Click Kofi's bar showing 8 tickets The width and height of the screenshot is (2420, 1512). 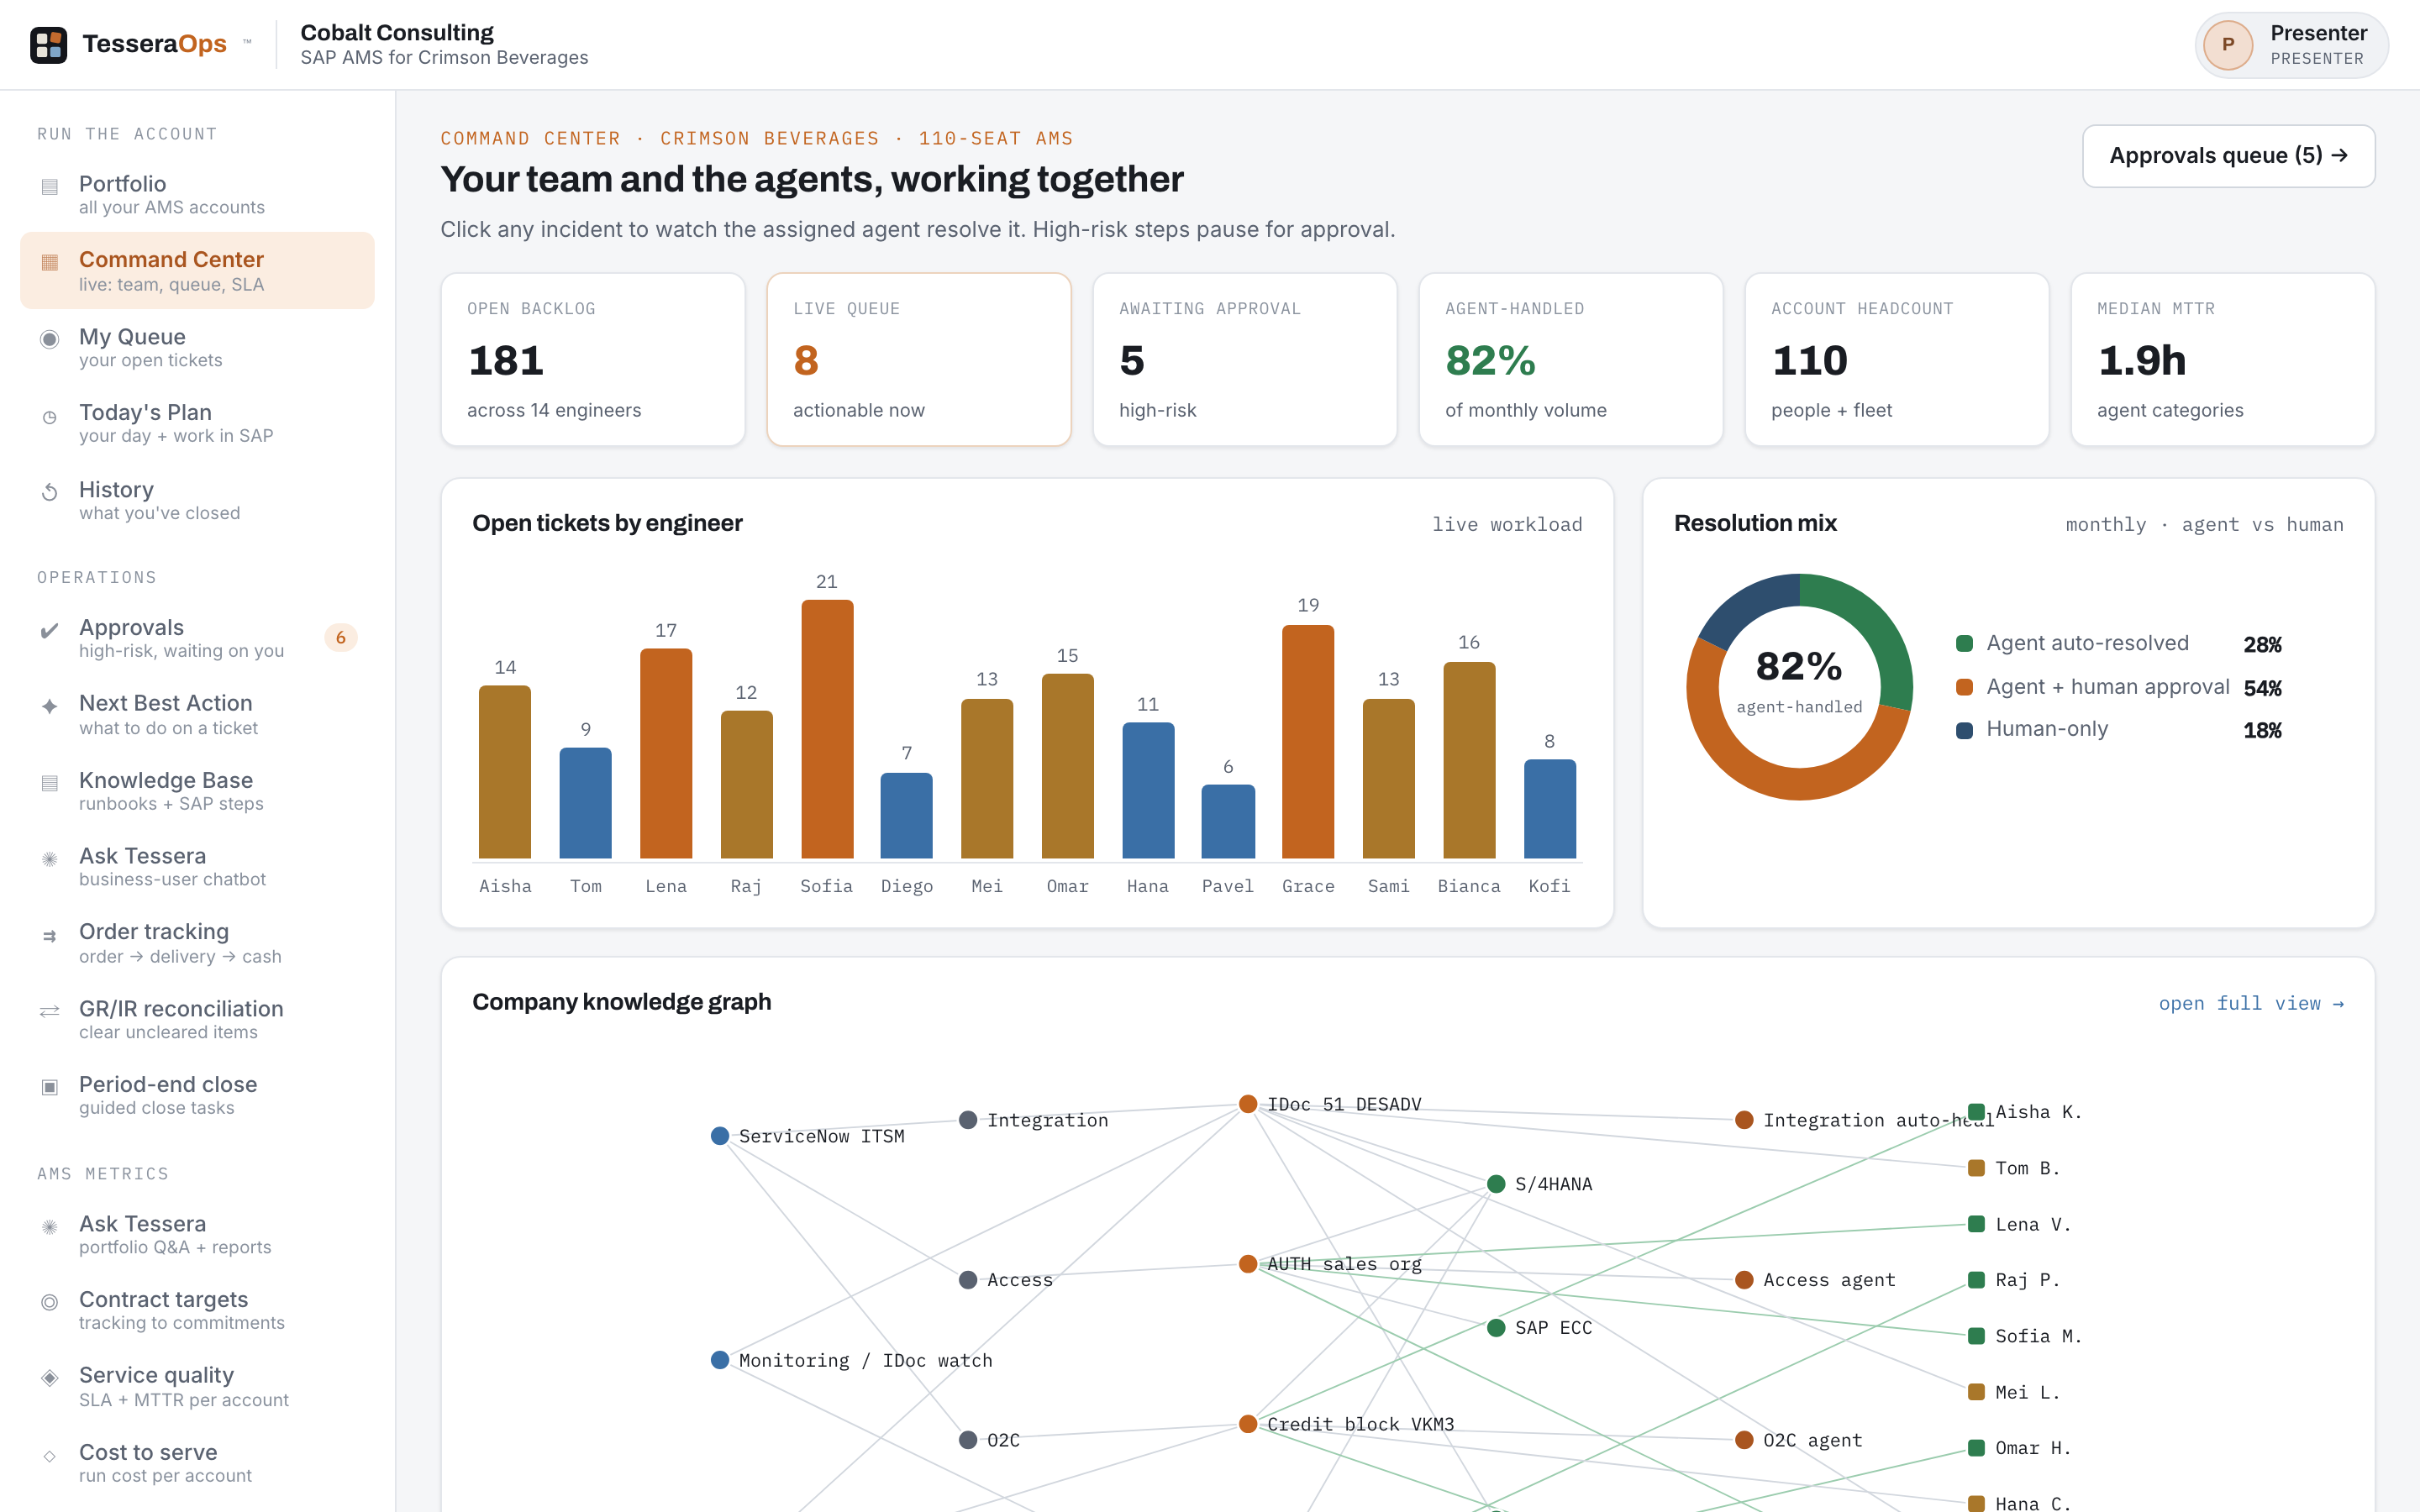pyautogui.click(x=1549, y=809)
